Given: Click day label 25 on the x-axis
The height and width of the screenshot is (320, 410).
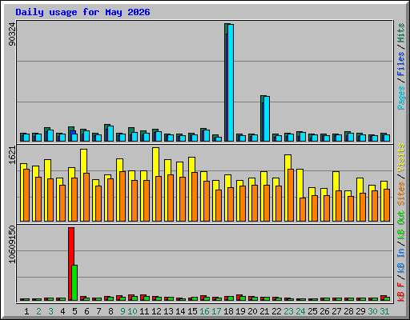Looking at the screenshot, I should coord(312,311).
